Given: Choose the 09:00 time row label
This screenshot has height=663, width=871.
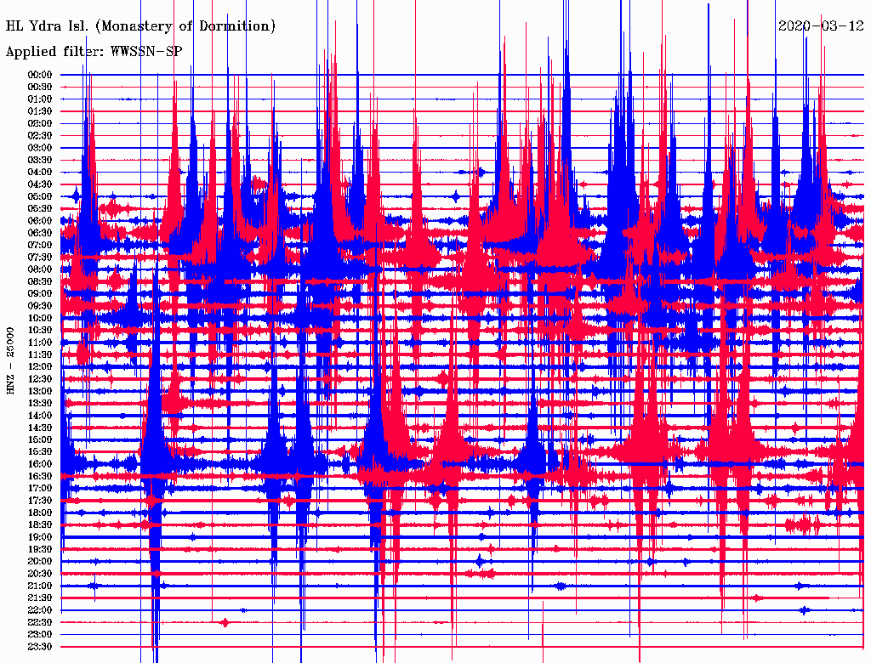Looking at the screenshot, I should 41,293.
